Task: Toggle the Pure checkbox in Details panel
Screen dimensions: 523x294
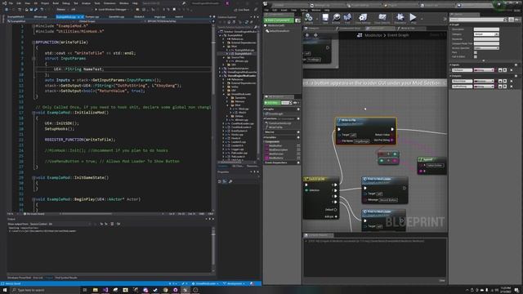Action: pyautogui.click(x=476, y=52)
